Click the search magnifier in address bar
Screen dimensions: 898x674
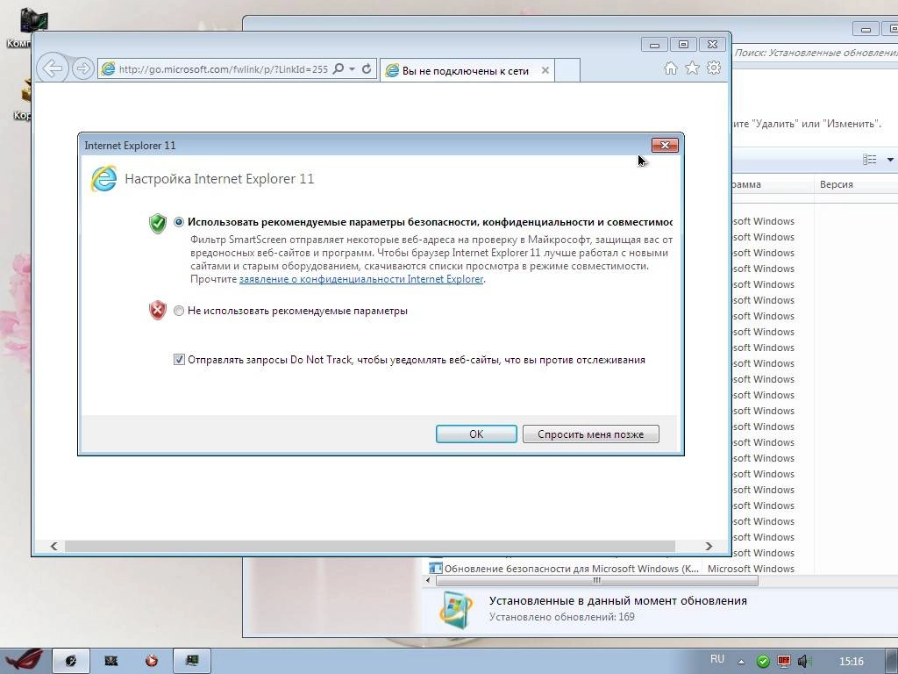(x=338, y=68)
